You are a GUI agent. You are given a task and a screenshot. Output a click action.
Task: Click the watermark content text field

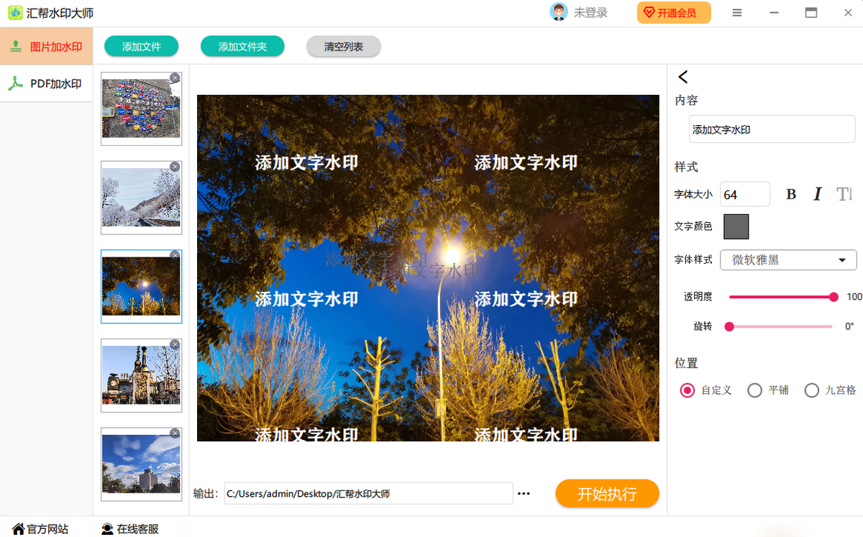(772, 129)
